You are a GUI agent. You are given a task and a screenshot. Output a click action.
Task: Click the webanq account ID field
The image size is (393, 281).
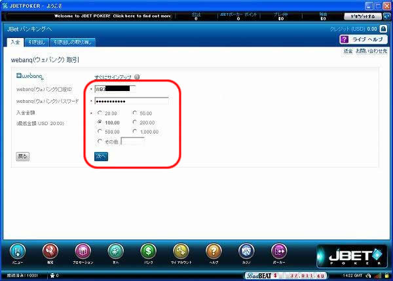(x=115, y=88)
